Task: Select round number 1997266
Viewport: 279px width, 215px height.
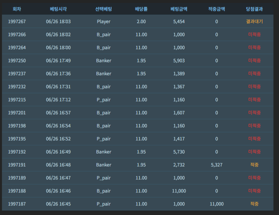Action: point(17,35)
